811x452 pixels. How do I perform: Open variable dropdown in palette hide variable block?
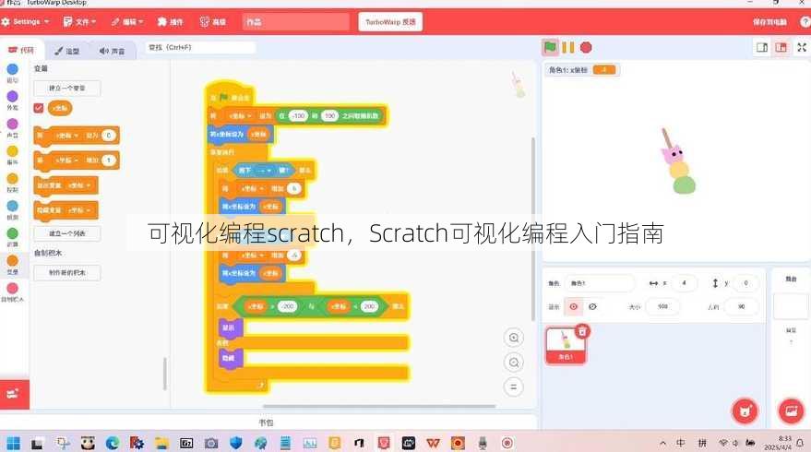[79, 210]
